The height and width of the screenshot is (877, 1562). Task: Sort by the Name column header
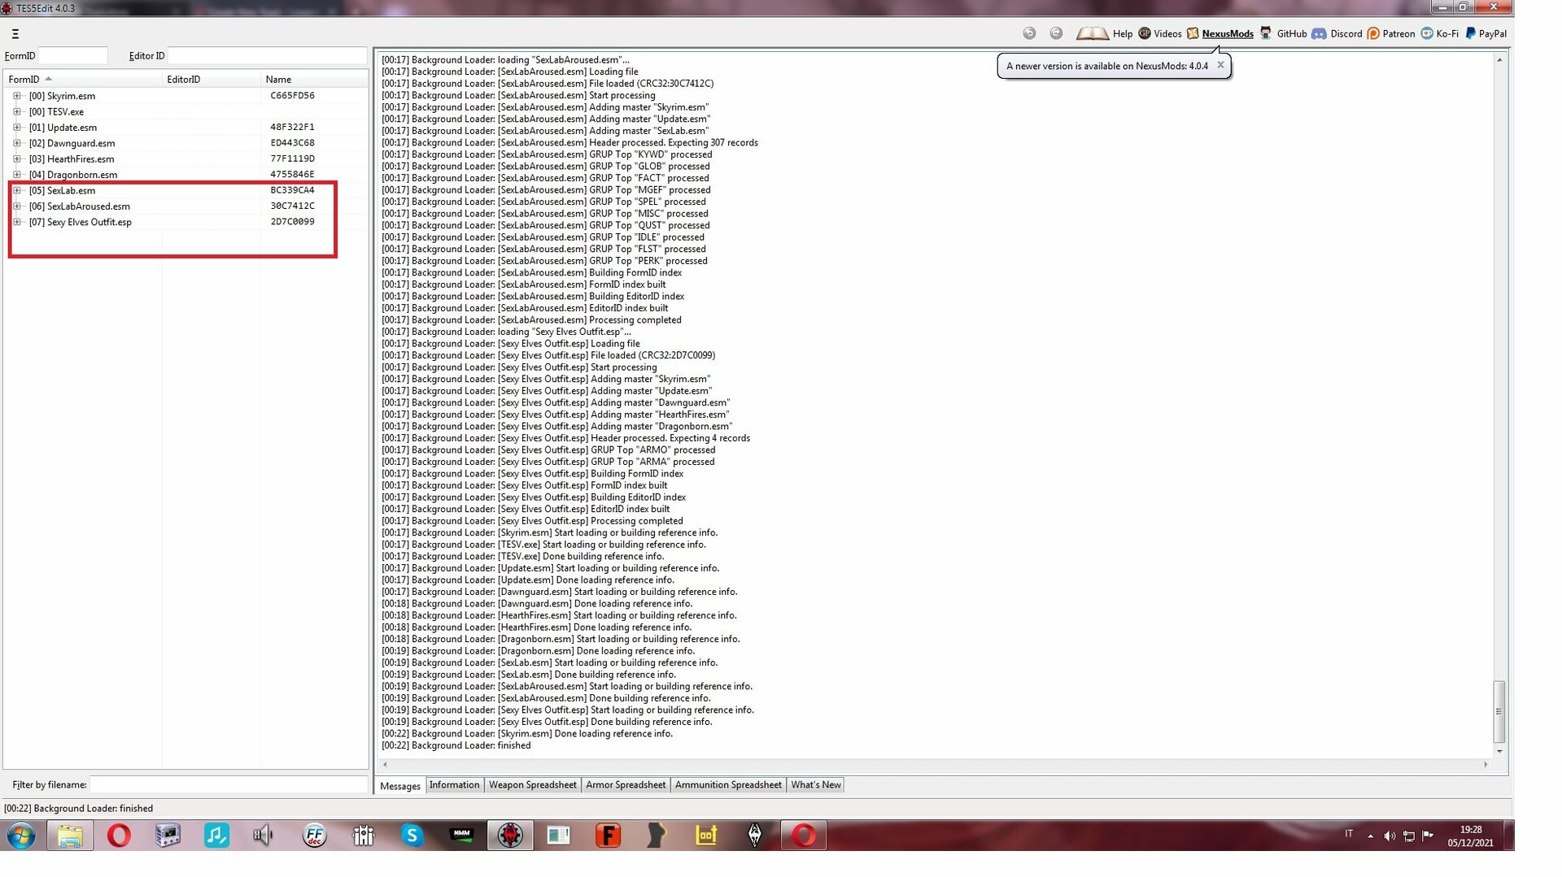(x=314, y=79)
